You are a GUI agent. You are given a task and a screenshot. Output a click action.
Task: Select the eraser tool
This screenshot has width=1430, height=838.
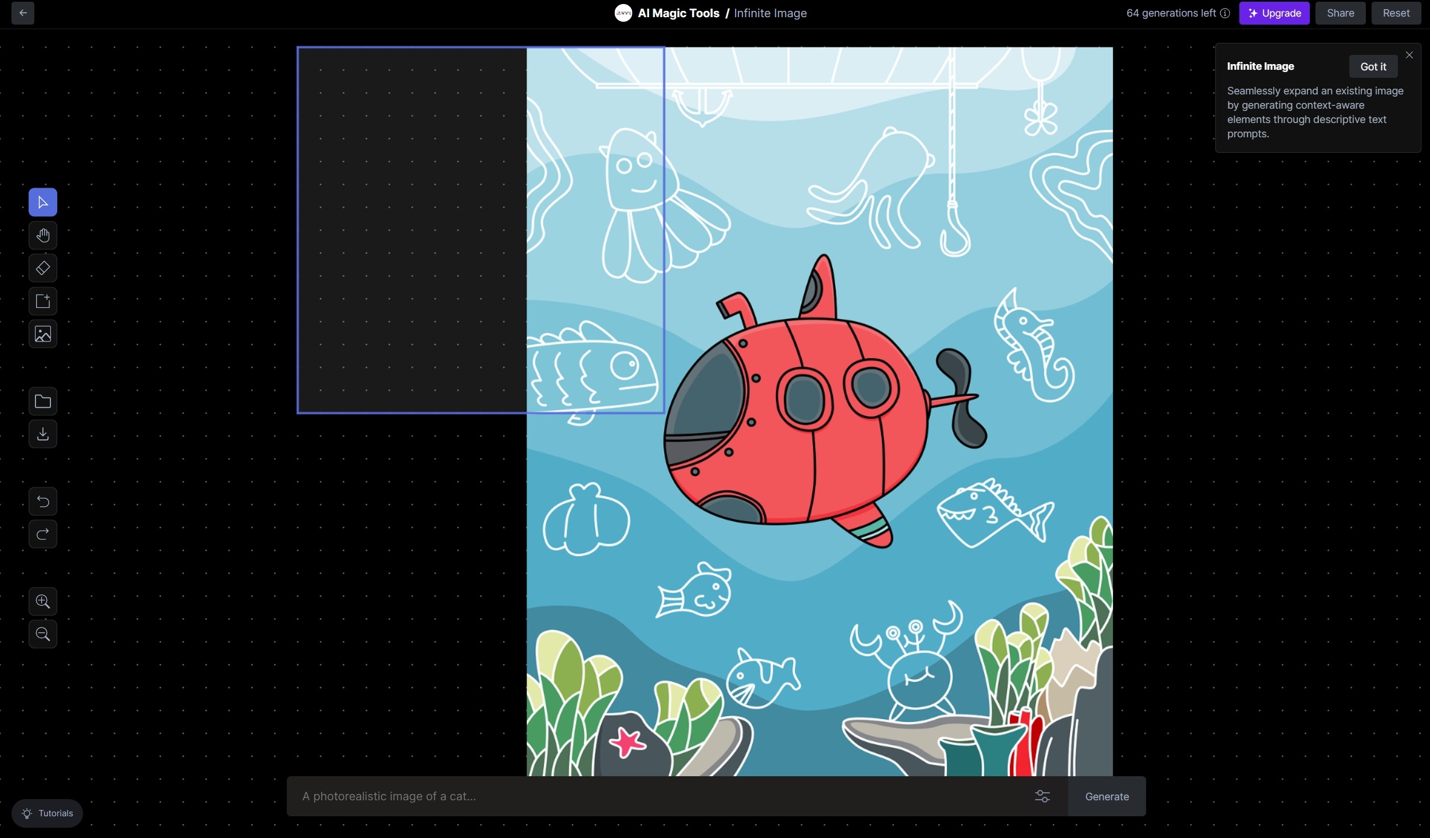coord(43,268)
